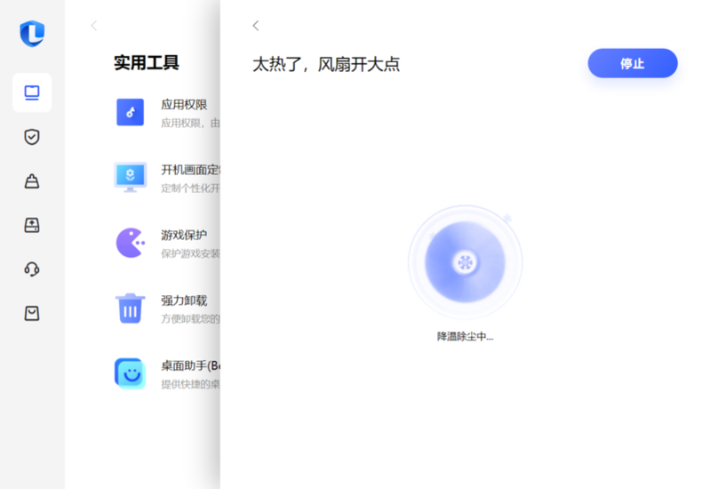Open the security shield checkmark section
Viewport: 710px width, 489px height.
click(x=32, y=137)
